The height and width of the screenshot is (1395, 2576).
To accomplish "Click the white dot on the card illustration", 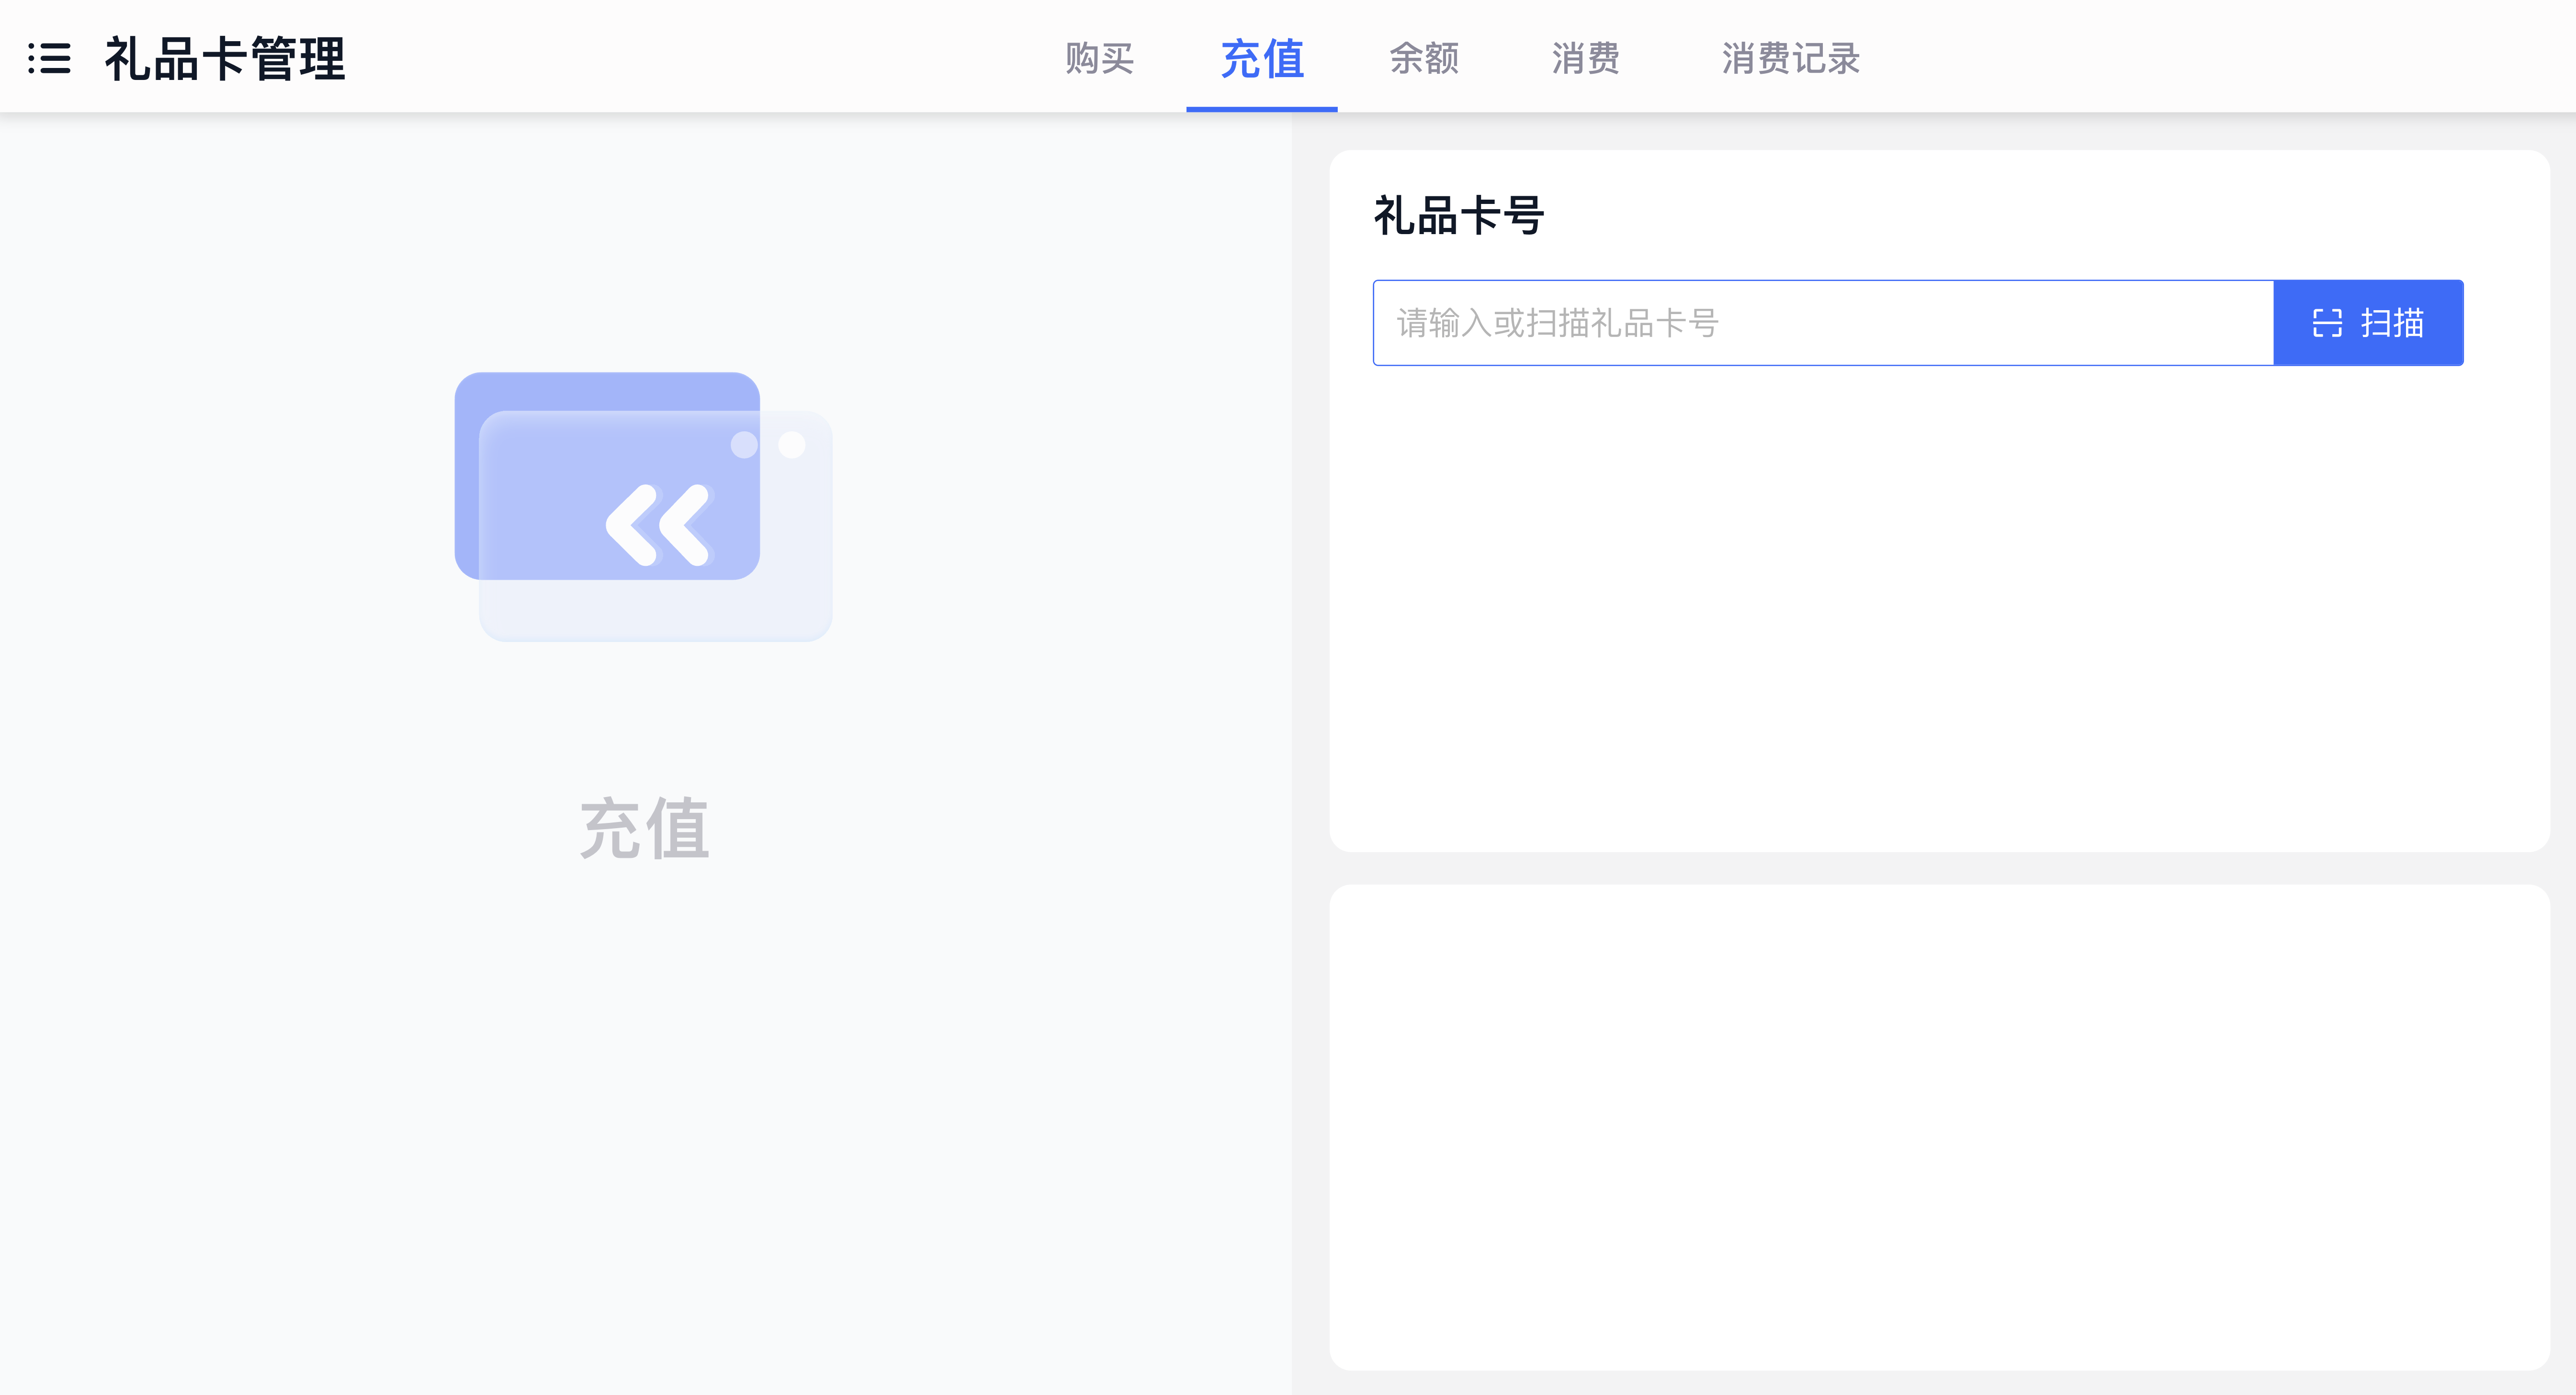I will [x=792, y=445].
